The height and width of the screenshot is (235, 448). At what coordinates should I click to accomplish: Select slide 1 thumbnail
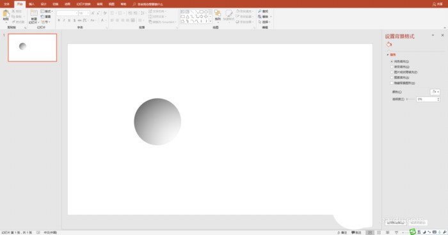(x=32, y=47)
